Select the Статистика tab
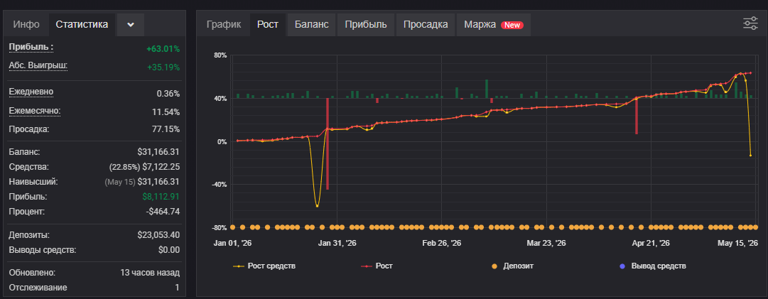Viewport: 768px width, 299px height. pyautogui.click(x=82, y=24)
